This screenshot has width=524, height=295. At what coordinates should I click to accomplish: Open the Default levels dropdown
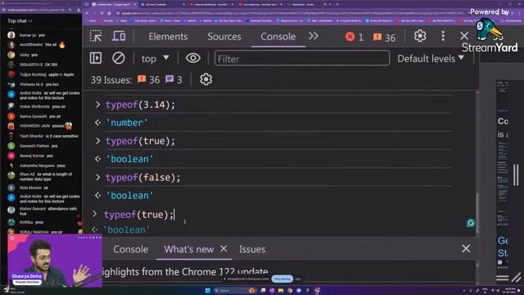pyautogui.click(x=431, y=58)
